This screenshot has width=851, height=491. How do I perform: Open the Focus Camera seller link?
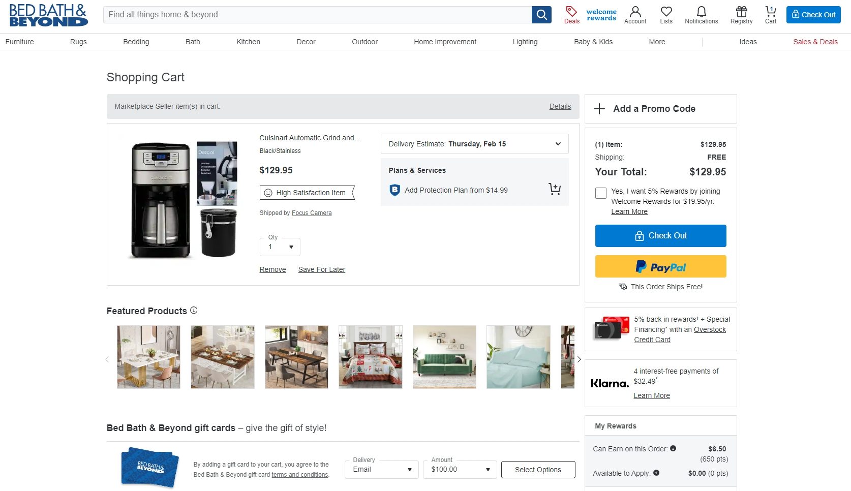click(312, 213)
